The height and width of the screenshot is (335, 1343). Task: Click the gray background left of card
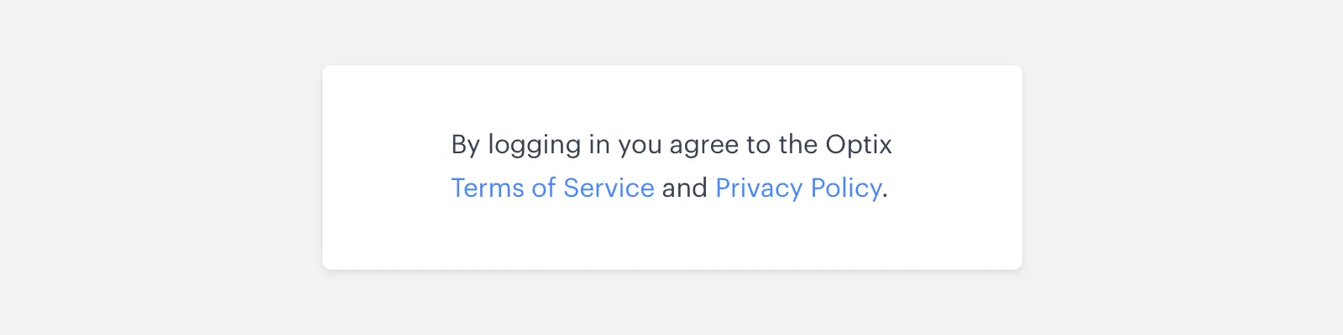click(x=159, y=167)
